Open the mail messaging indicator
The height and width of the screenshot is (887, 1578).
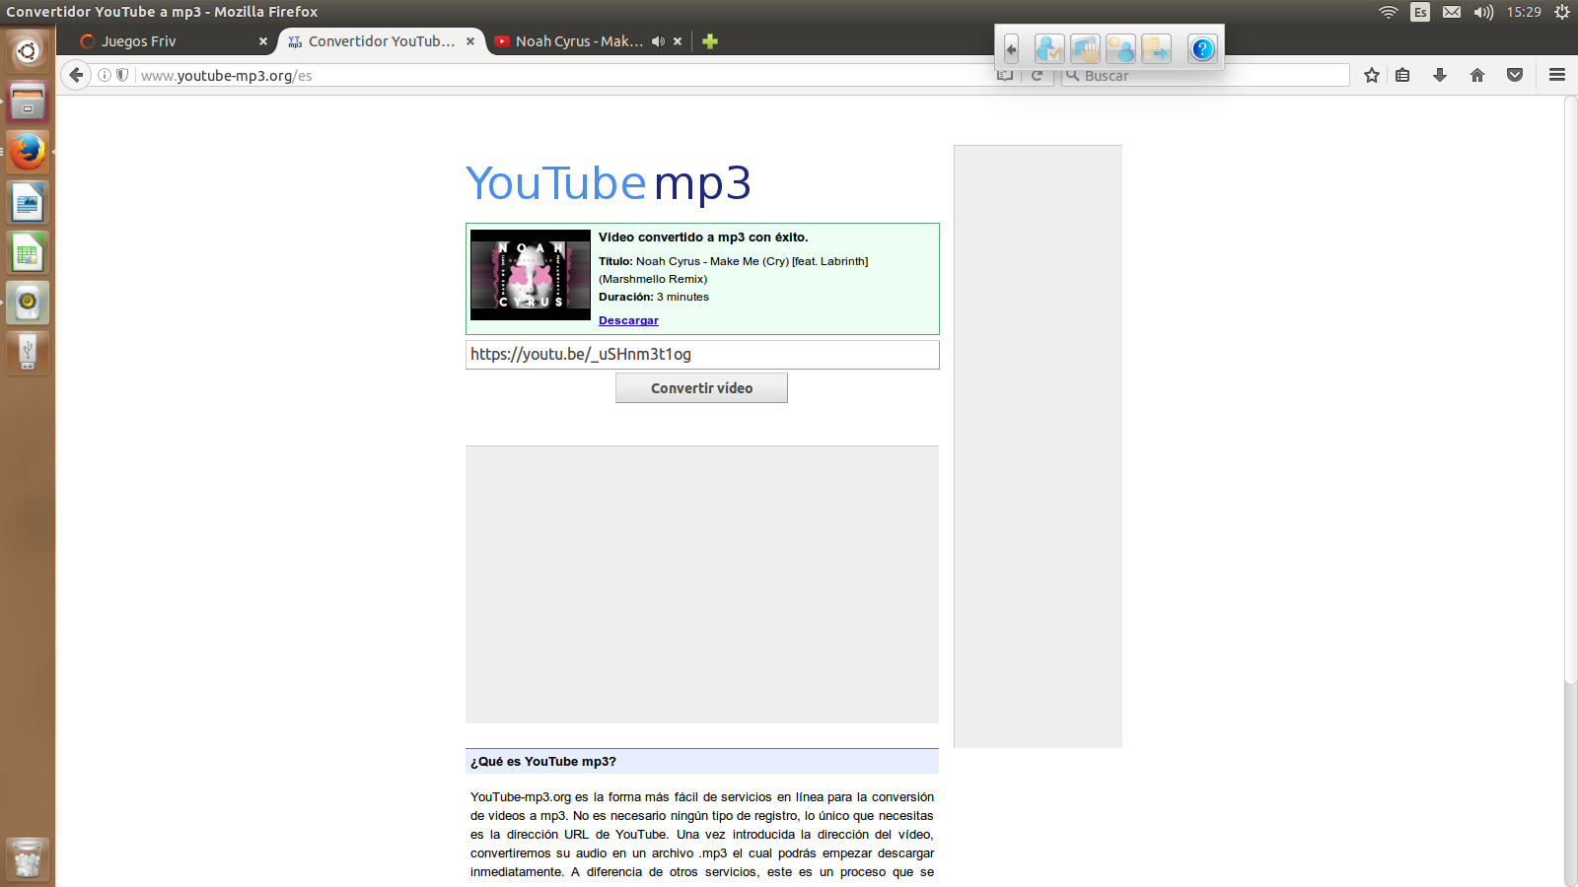coord(1452,12)
